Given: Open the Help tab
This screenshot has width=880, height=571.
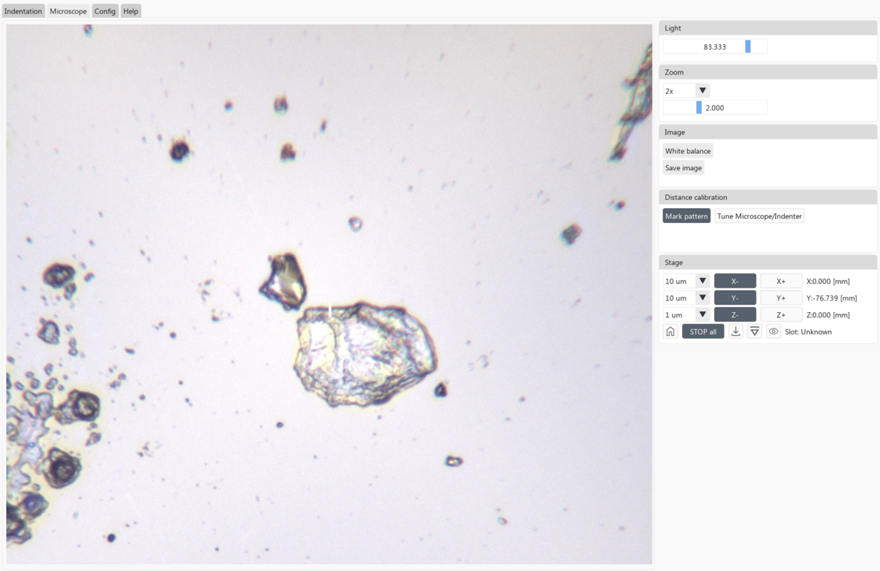Looking at the screenshot, I should [x=131, y=11].
